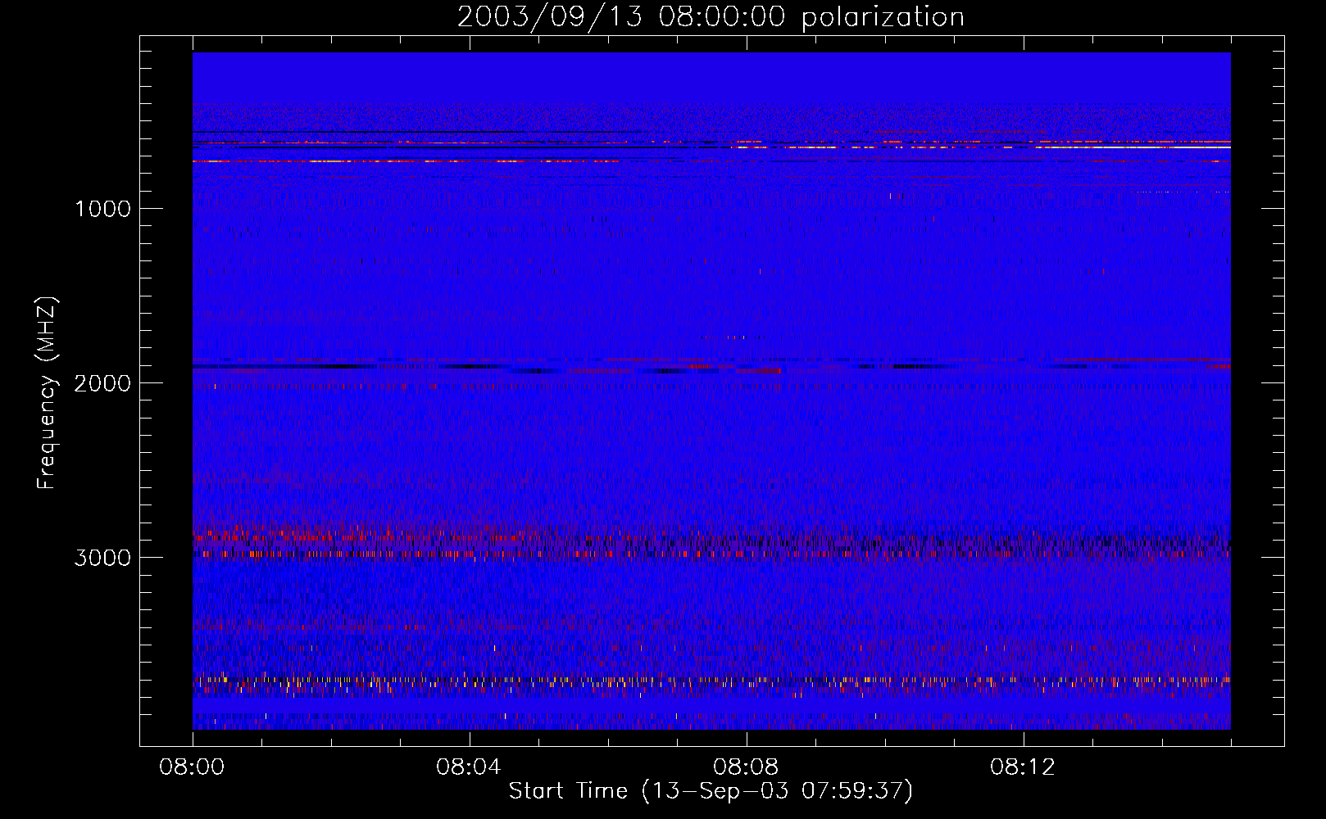Select the 3000 frequency tick label
Viewport: 1326px width, 819px height.
point(103,558)
